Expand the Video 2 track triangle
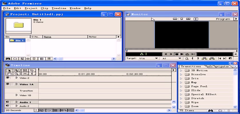The image size is (240, 114). tap(17, 78)
